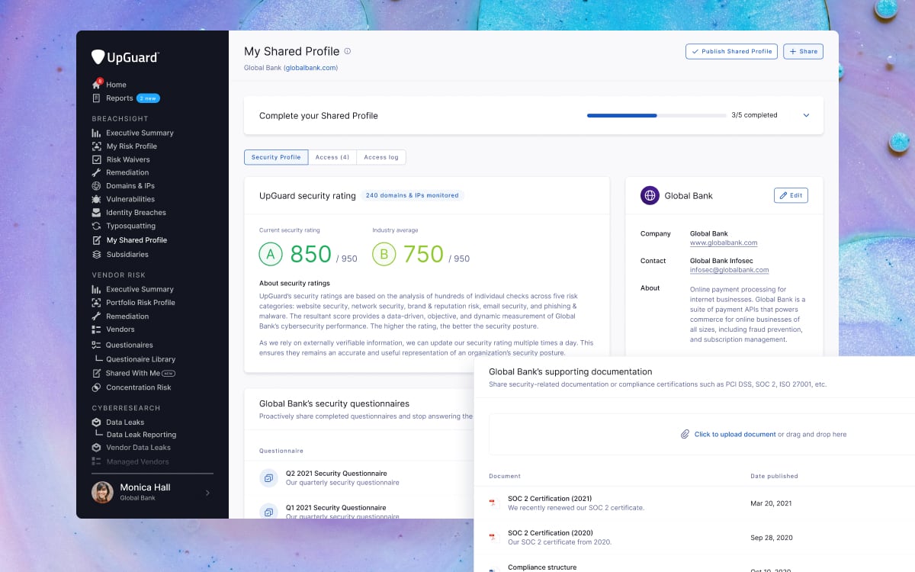
Task: Open Identity Breaches
Action: tap(128, 213)
